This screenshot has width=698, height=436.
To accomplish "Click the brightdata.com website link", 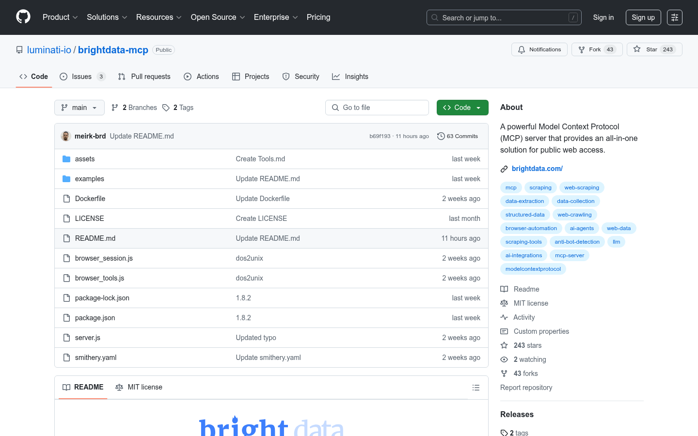I will (537, 169).
